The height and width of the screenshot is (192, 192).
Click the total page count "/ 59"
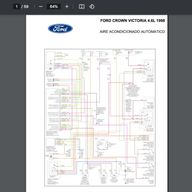25,6
